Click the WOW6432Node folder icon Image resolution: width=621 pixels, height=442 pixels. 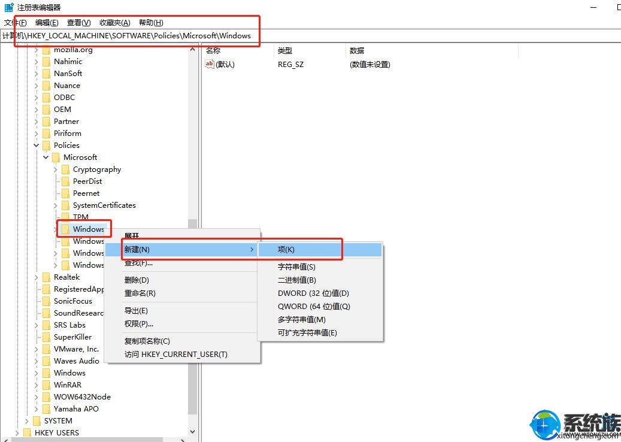[x=46, y=397]
